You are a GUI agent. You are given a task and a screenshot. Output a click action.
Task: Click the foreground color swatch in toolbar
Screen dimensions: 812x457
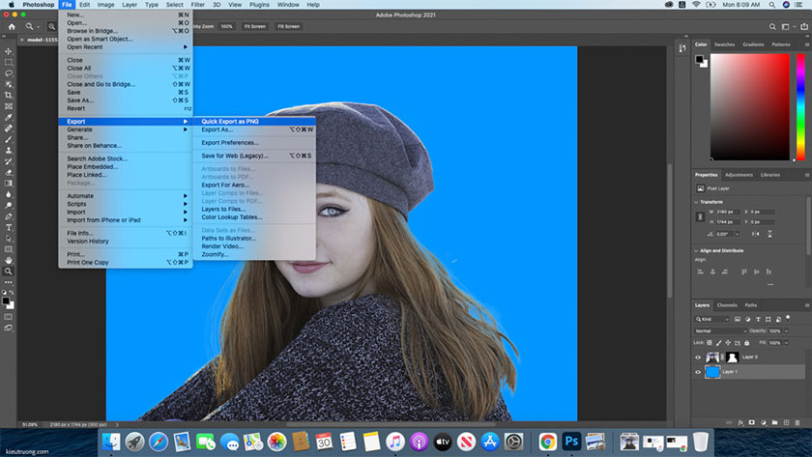[6, 300]
